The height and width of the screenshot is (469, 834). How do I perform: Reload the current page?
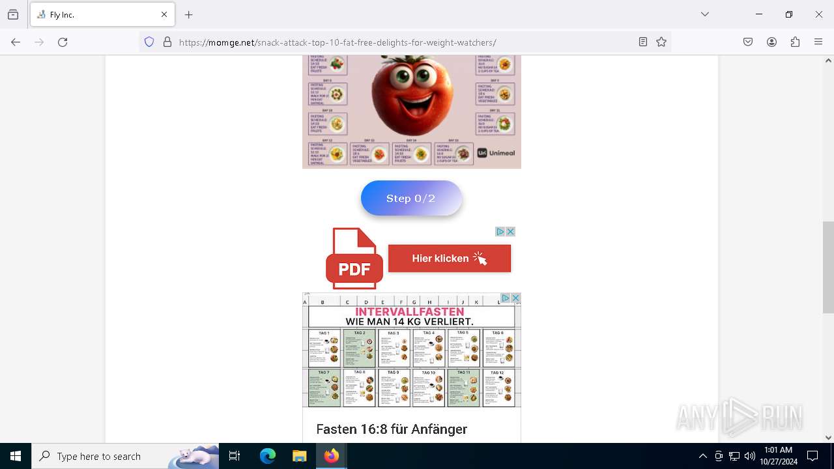tap(63, 42)
